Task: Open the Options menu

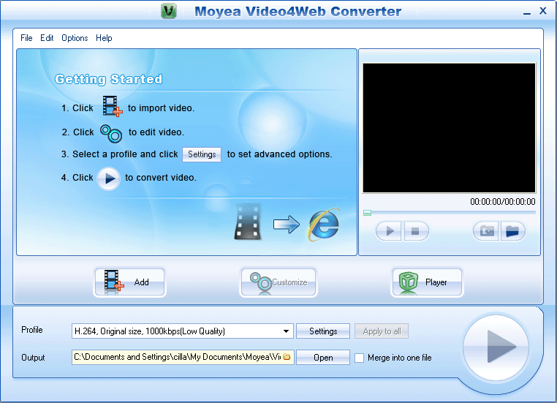Action: (x=75, y=38)
